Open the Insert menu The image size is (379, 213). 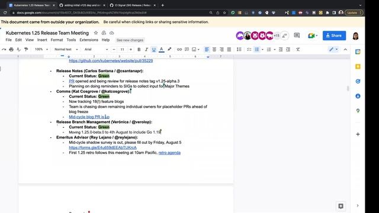[42, 40]
